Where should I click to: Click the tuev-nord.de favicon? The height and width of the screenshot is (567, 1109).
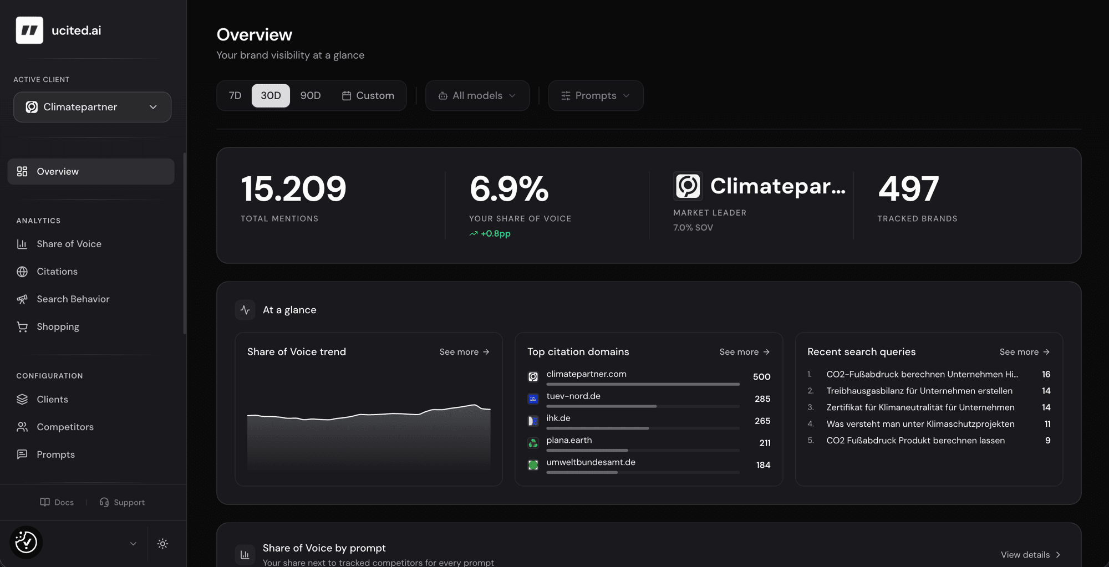coord(533,399)
